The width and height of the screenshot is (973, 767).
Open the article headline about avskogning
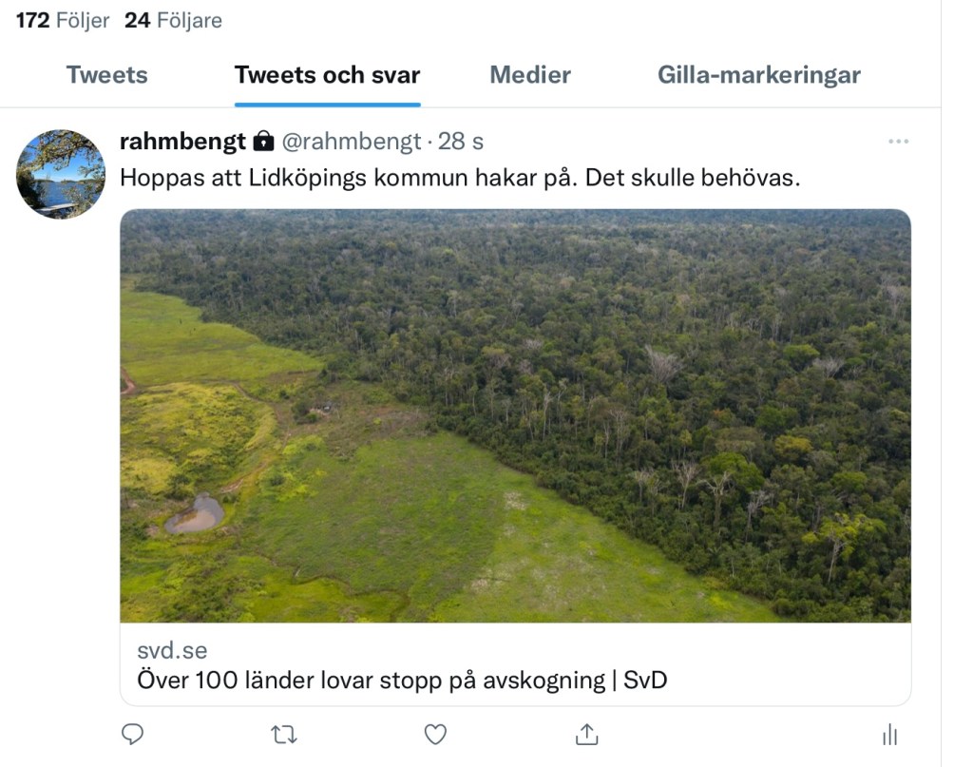[402, 681]
